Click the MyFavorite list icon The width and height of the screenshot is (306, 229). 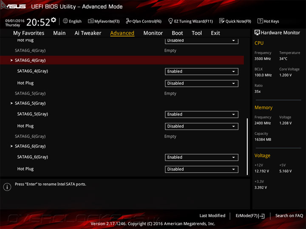pos(91,21)
